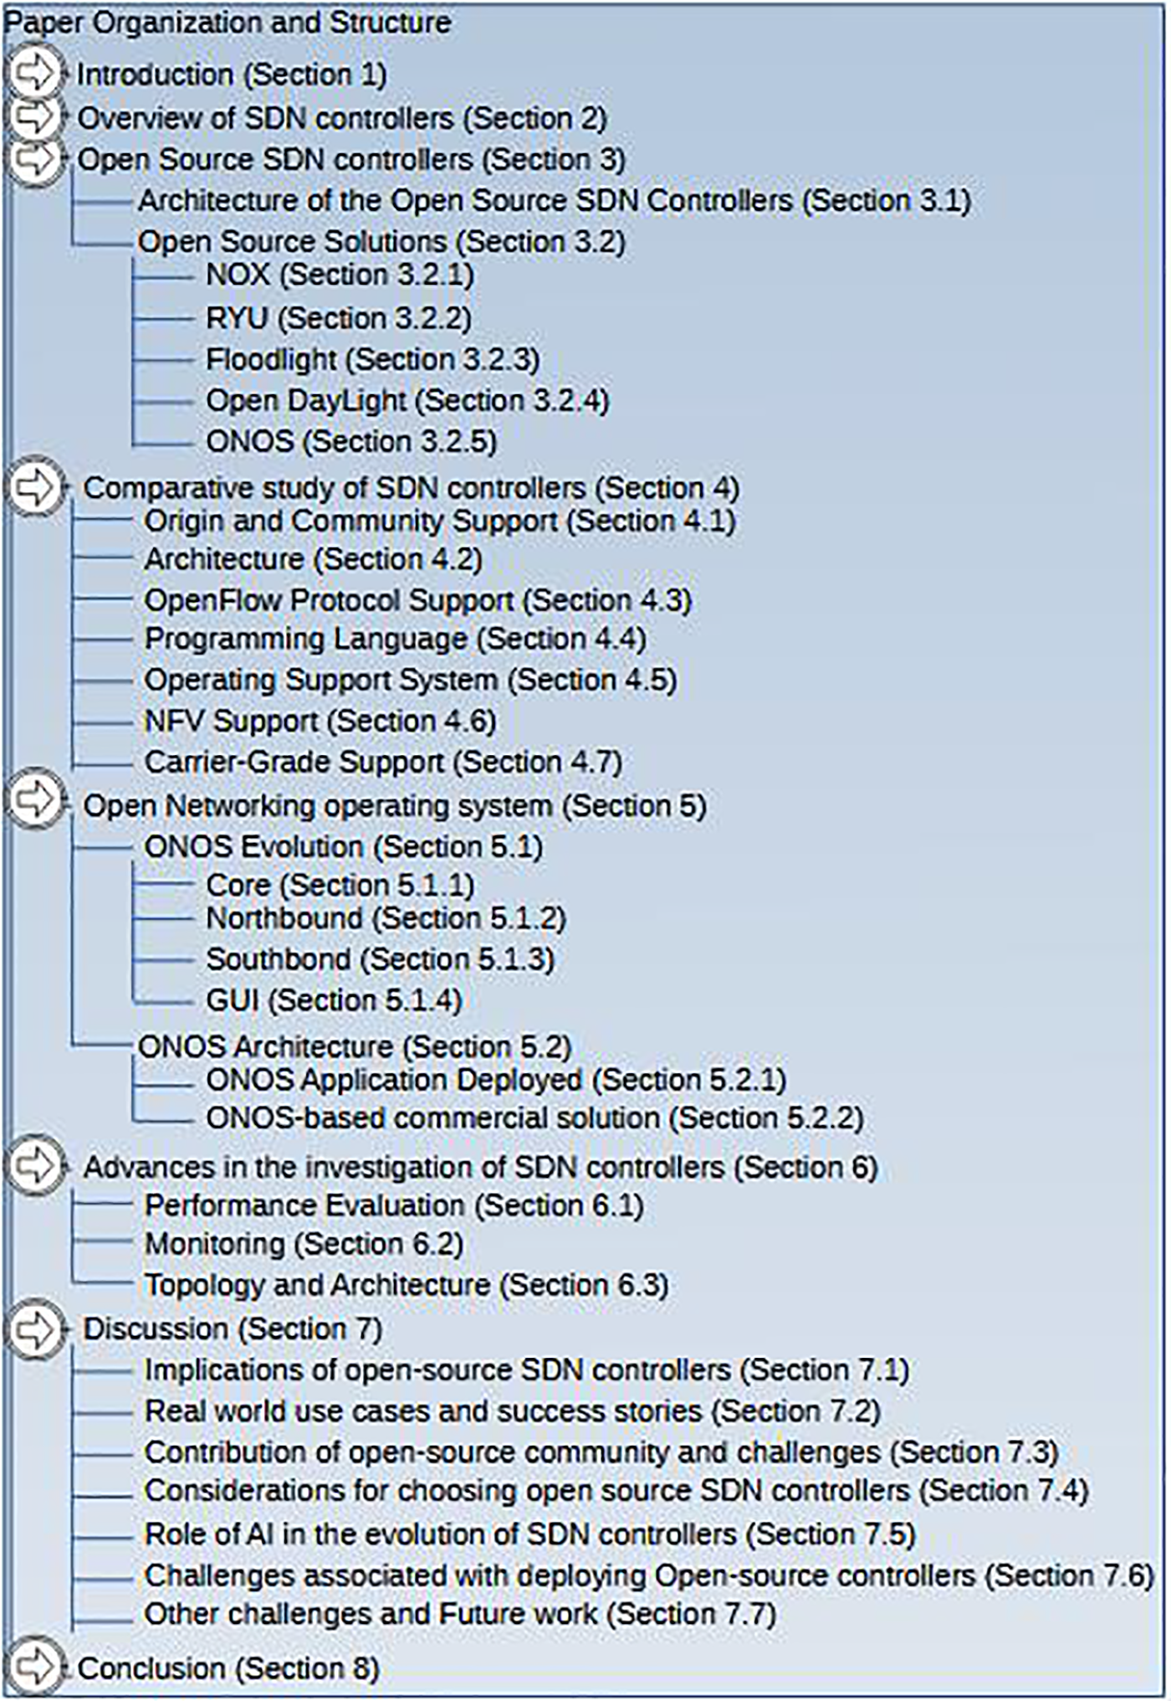Screen dimensions: 1171x1701
Task: Click the arrow icon beside Introduction
Action: tap(35, 73)
